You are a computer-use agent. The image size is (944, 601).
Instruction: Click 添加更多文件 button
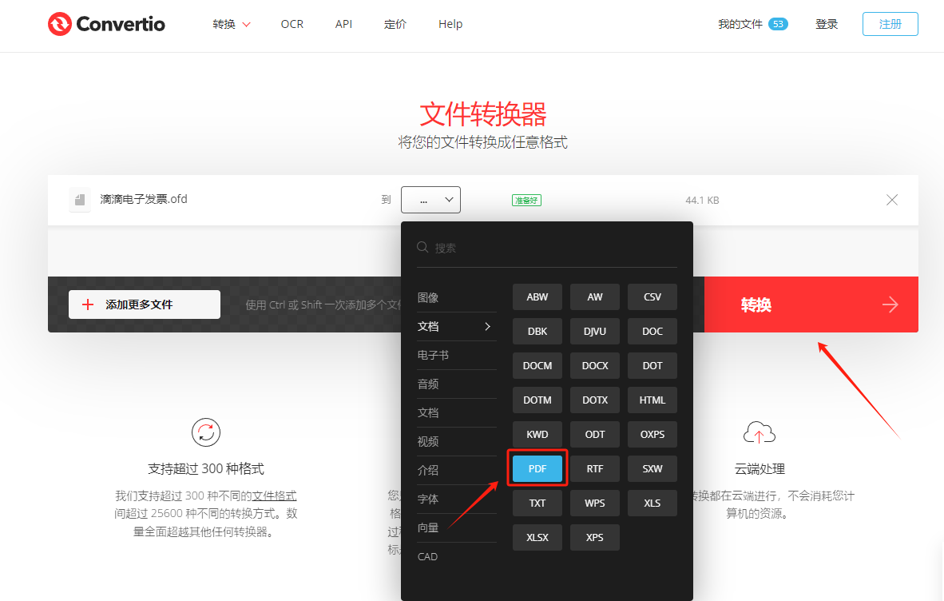(145, 304)
